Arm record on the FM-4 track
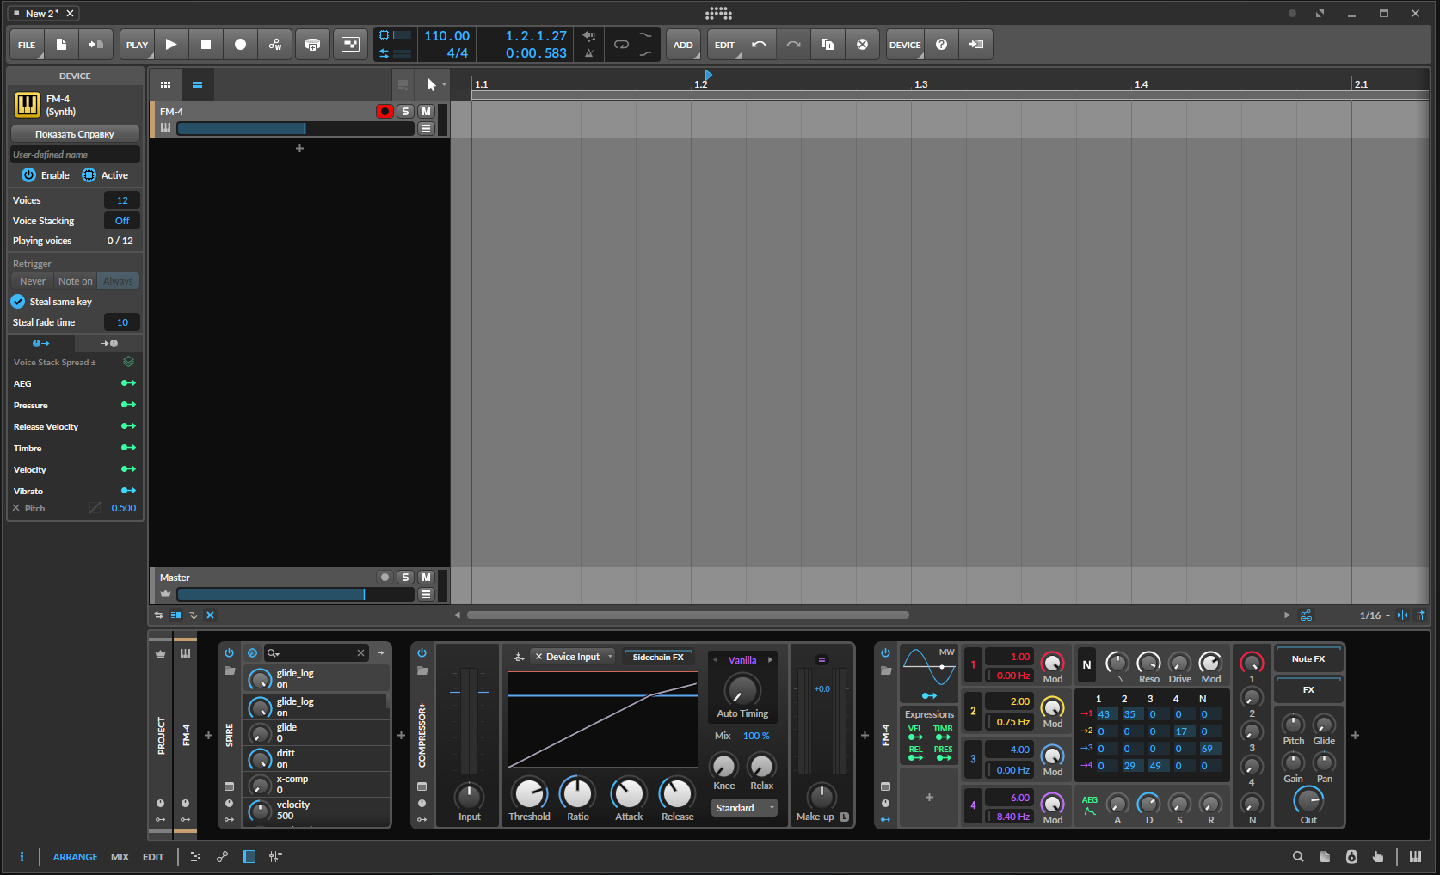Screen dimensions: 1440x875 (385, 112)
